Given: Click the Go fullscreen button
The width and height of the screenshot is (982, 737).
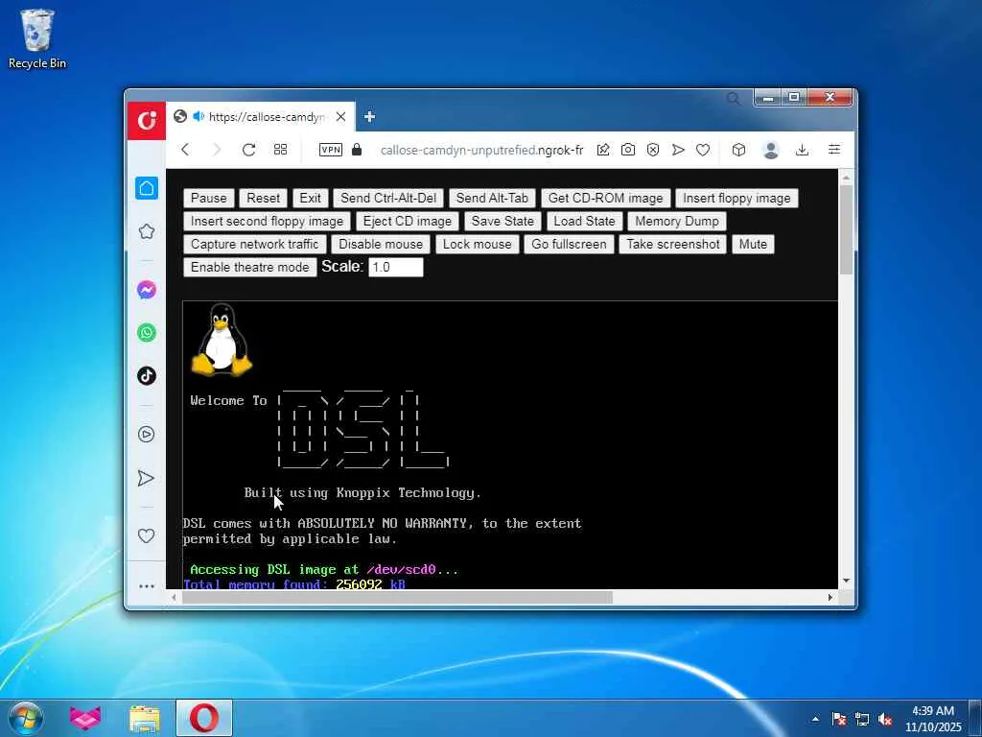Looking at the screenshot, I should pyautogui.click(x=569, y=245).
